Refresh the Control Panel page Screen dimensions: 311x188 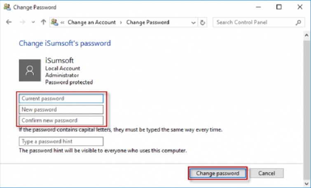(203, 22)
